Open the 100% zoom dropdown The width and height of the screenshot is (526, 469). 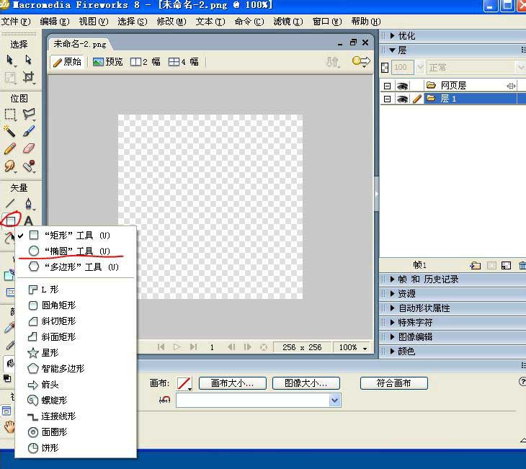coord(352,347)
